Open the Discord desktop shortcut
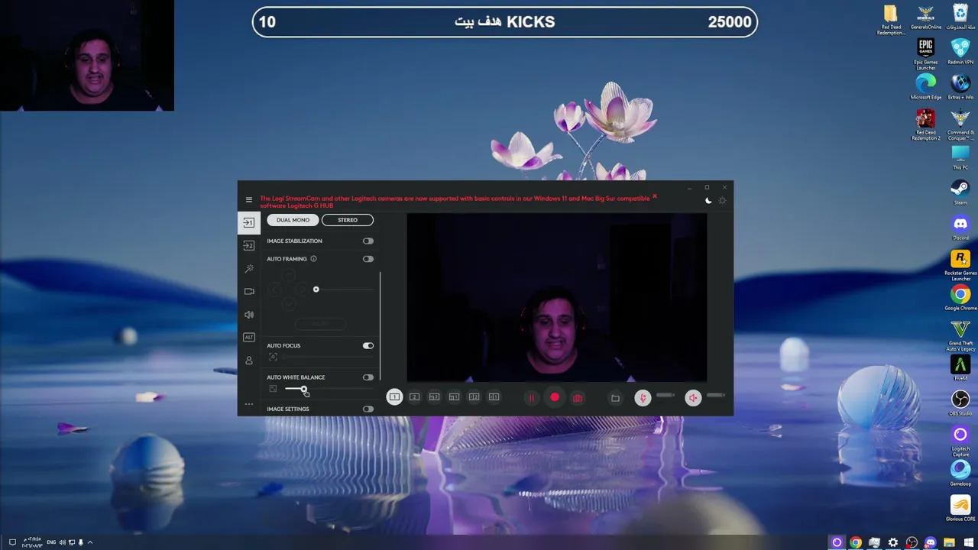Viewport: 978px width, 550px height. coord(960,227)
